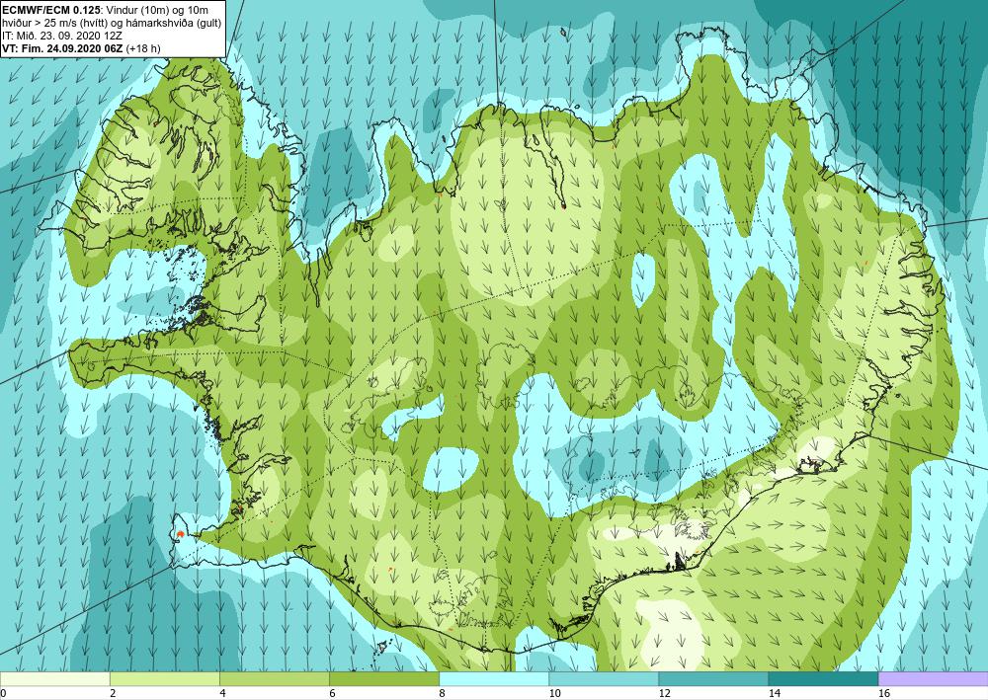The height and width of the screenshot is (700, 988).
Task: Click the scale label '0'
Action: (3, 694)
